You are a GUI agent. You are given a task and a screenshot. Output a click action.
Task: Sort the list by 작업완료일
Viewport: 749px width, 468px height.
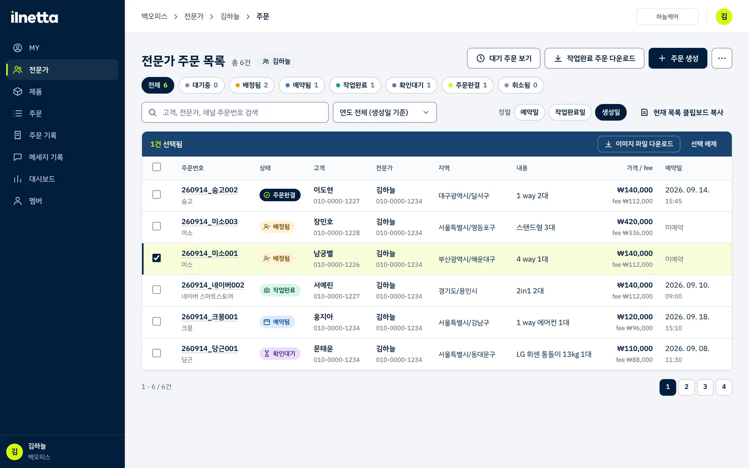point(570,112)
